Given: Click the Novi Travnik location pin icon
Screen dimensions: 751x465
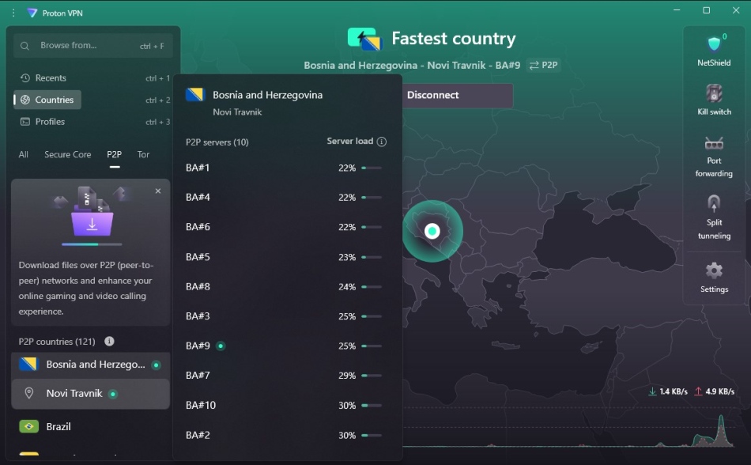Looking at the screenshot, I should [x=29, y=393].
